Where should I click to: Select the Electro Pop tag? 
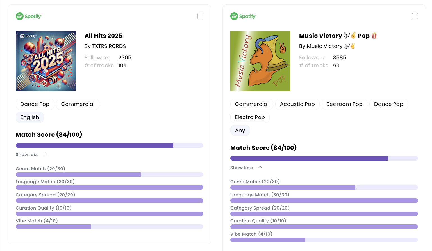click(x=250, y=117)
